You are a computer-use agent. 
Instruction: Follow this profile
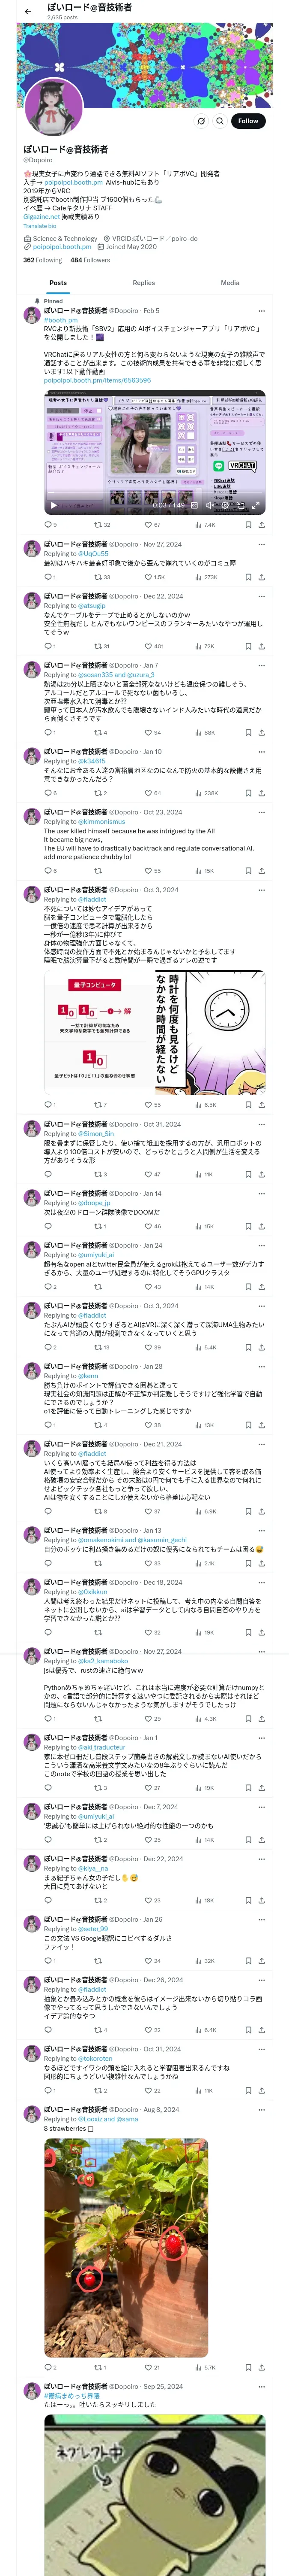pos(247,121)
